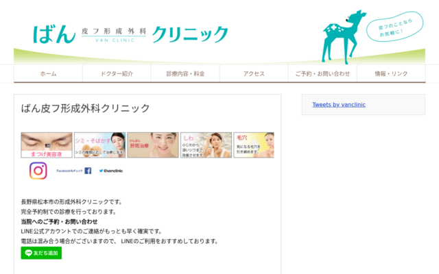The width and height of the screenshot is (439, 274).
Task: Click the Facebook icon
Action: coord(88,171)
